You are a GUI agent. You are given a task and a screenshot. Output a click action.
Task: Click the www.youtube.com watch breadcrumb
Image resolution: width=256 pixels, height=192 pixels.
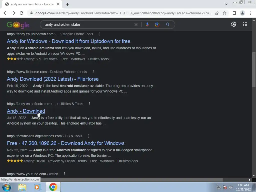[x=32, y=174]
